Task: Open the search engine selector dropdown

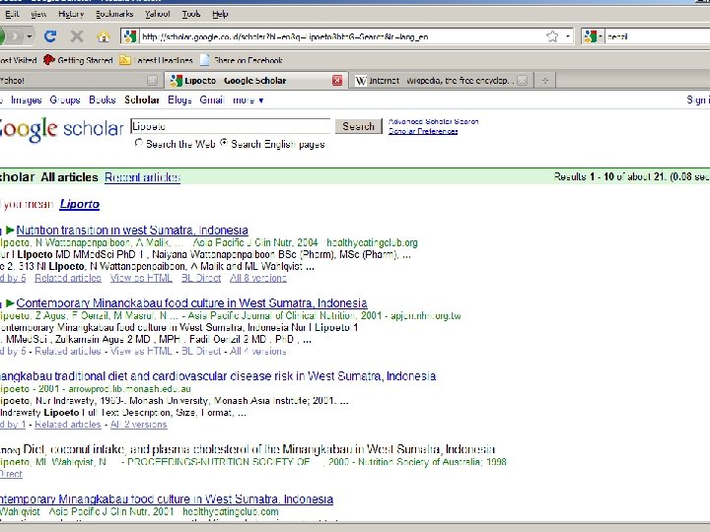Action: click(601, 36)
